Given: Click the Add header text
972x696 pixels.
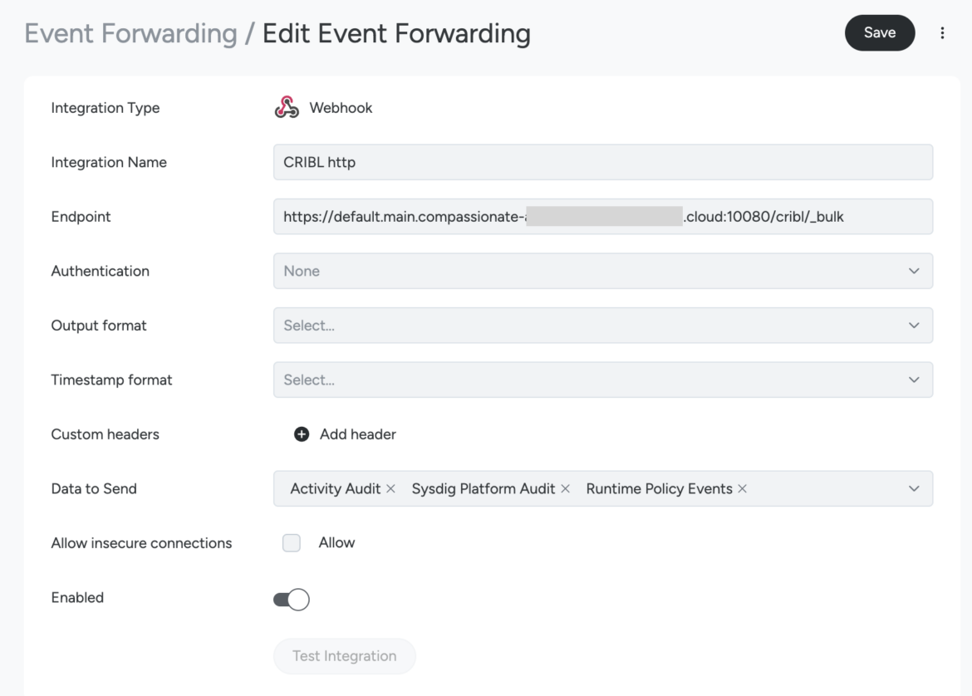Looking at the screenshot, I should point(358,434).
